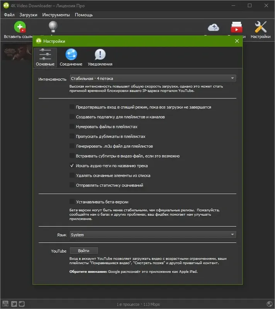Click the YouTube Войти button
This screenshot has width=275, height=309.
point(84,251)
